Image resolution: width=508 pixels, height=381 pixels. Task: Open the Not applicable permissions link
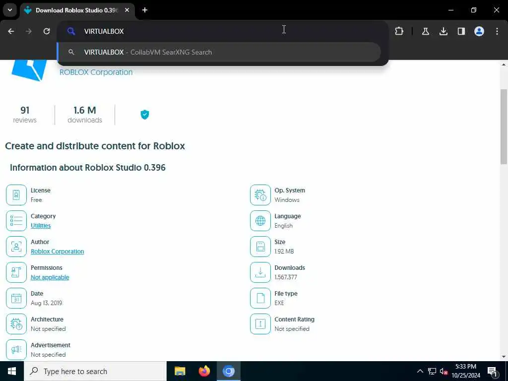(x=50, y=277)
